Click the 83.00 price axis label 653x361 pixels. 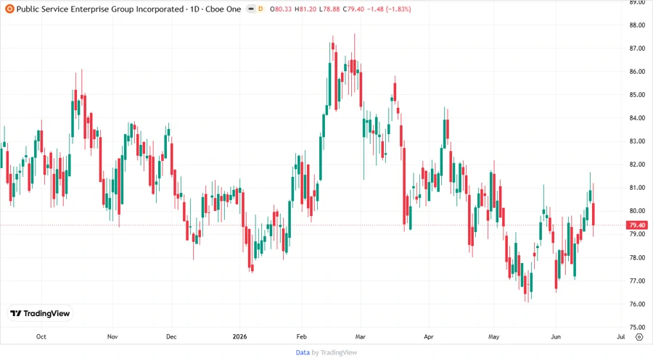pos(637,141)
